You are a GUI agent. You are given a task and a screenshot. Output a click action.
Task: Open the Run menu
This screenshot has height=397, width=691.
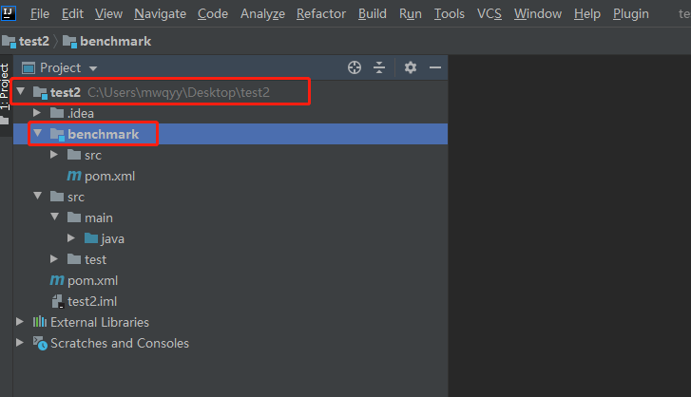[x=411, y=13]
